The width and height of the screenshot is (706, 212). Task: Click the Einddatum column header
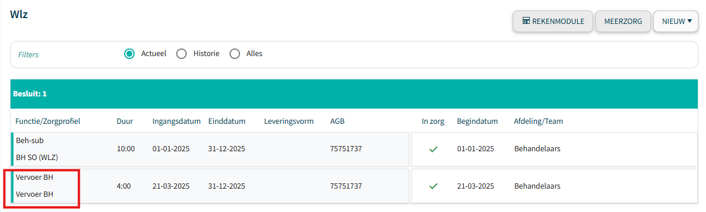pos(226,121)
